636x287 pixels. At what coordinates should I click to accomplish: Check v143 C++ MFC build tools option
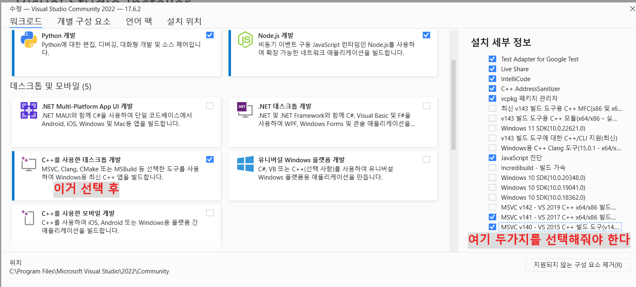[x=492, y=108]
